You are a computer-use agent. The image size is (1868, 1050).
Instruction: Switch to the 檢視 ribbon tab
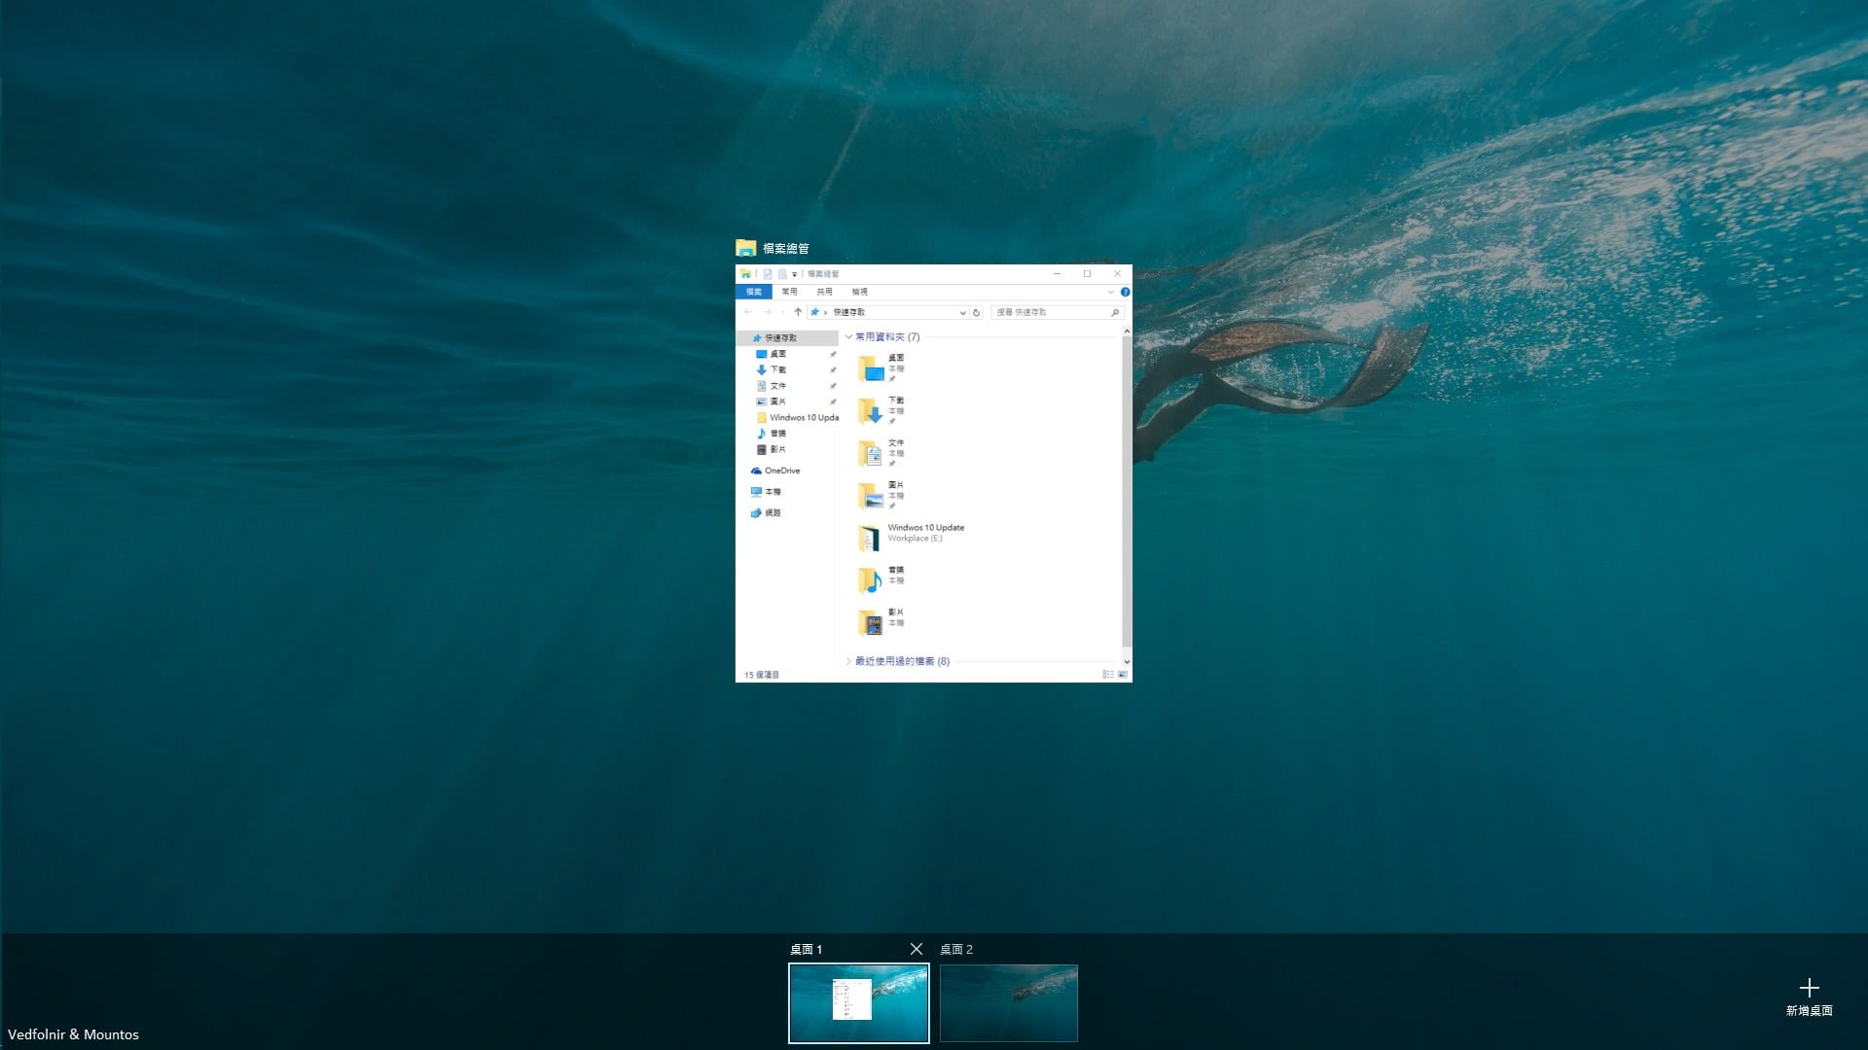(x=860, y=292)
